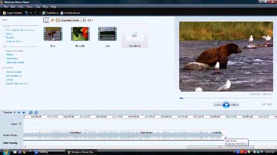Viewport: 277px width, 155px height.
Task: Open the Windows Start orb
Action: [6, 152]
